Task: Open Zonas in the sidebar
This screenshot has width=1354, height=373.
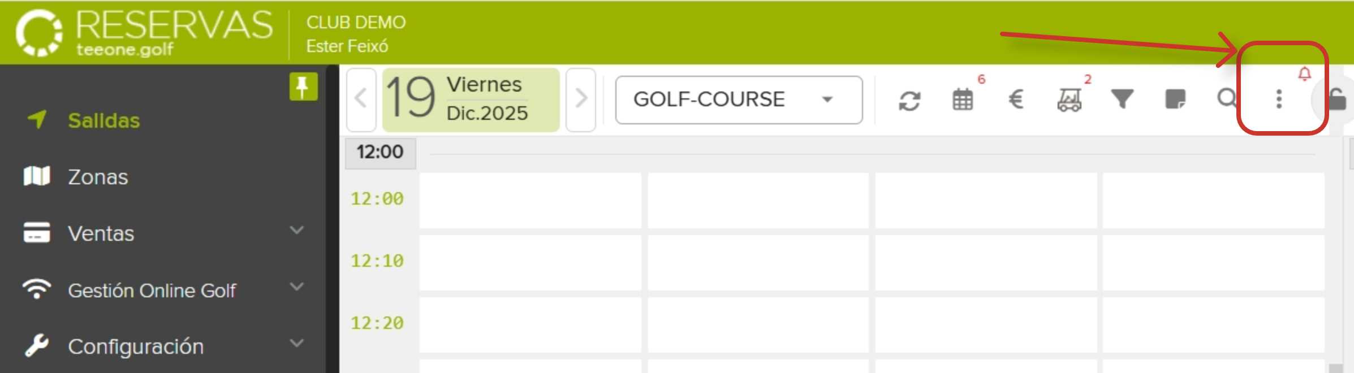Action: click(98, 177)
